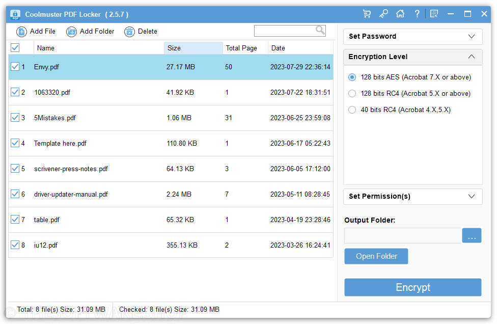The image size is (497, 324).
Task: Sort by the Name column header
Action: click(99, 48)
